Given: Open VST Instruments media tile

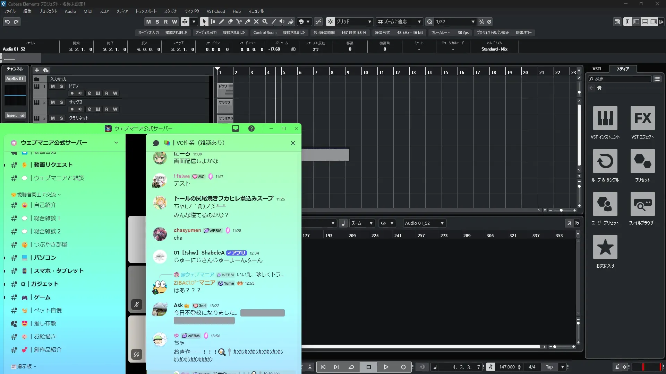Looking at the screenshot, I should tap(605, 118).
